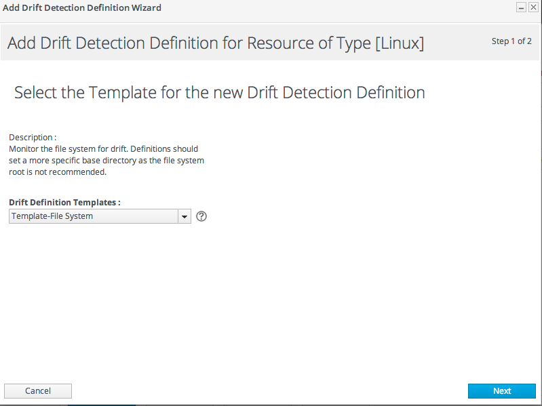This screenshot has height=406, width=542.
Task: Click the Drift Definition Templates label
Action: pyautogui.click(x=64, y=202)
